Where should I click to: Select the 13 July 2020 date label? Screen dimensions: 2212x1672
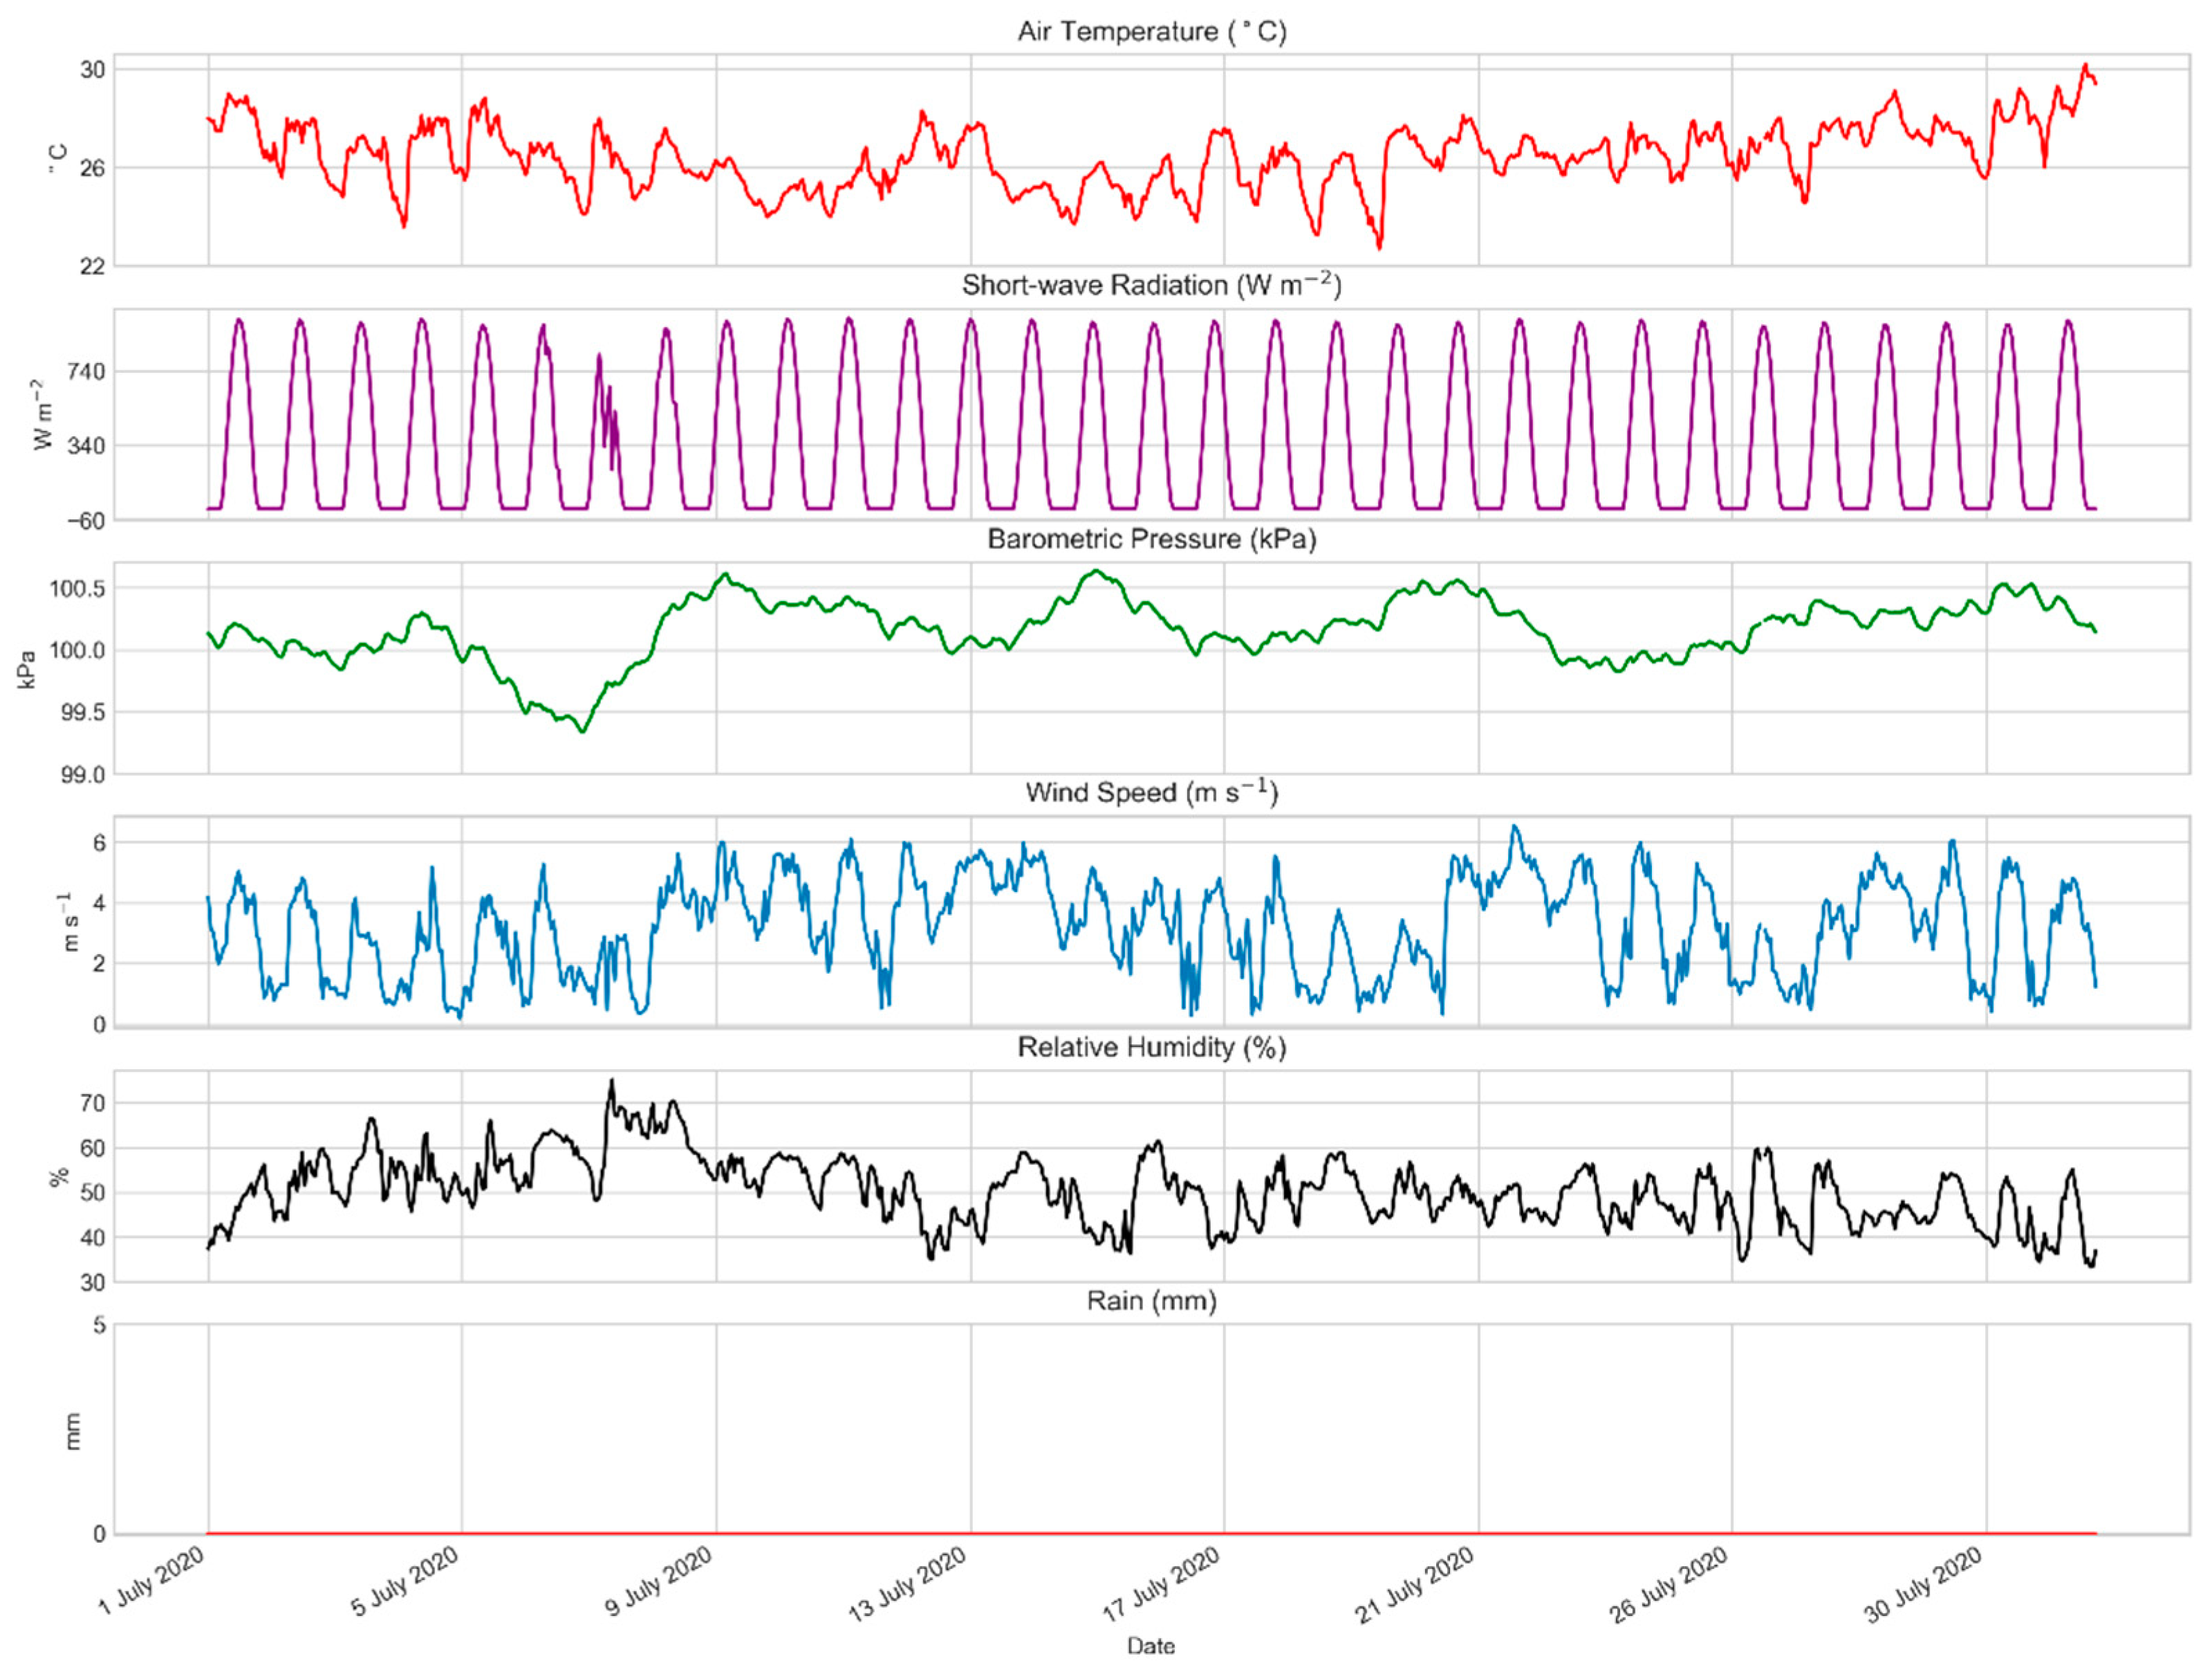908,1583
